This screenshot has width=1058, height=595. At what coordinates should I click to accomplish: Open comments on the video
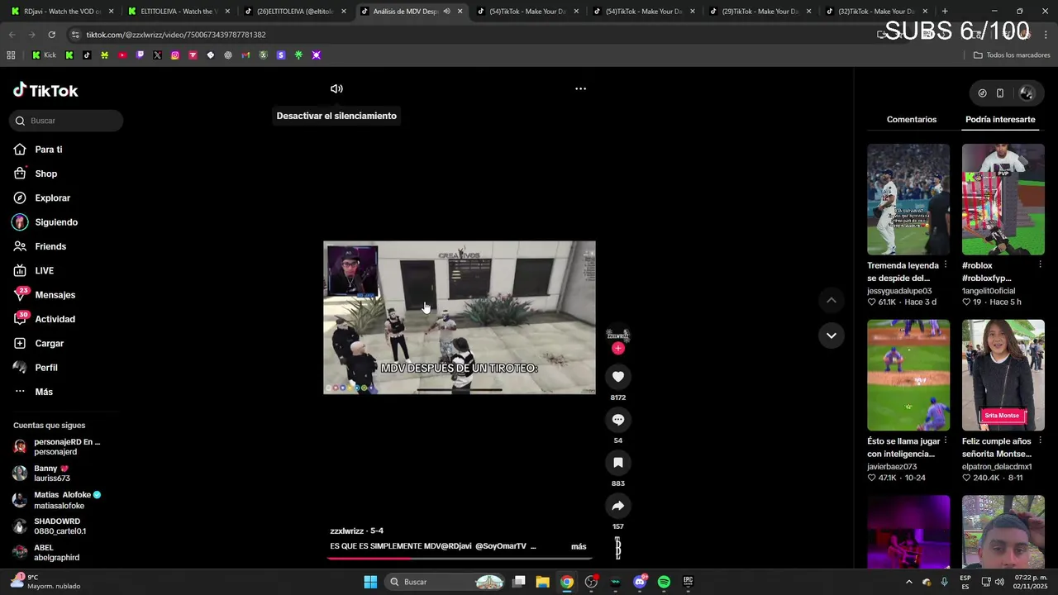click(x=617, y=420)
